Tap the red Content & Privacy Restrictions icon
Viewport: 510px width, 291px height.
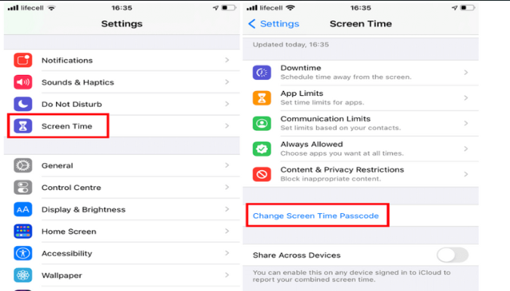262,174
